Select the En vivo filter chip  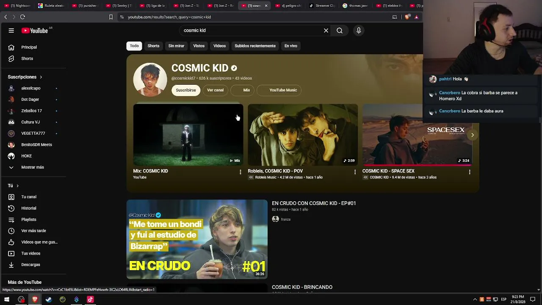290,46
